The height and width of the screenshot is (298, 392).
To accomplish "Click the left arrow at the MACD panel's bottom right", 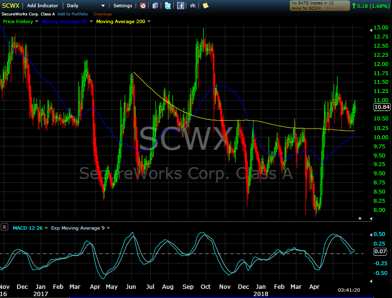I will 371,281.
